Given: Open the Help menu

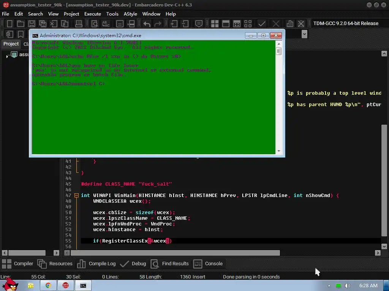Looking at the screenshot, I should [171, 14].
